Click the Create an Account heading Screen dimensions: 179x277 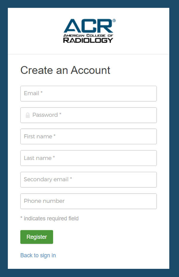coord(65,70)
